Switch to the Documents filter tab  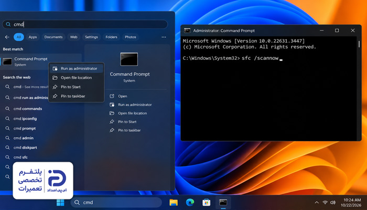click(53, 37)
